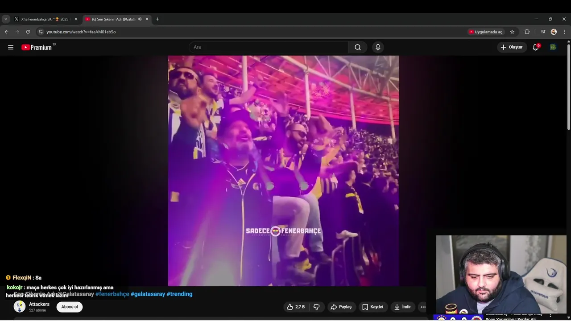This screenshot has height=321, width=571.
Task: Click the youtube.com URL in address bar
Action: (x=81, y=32)
